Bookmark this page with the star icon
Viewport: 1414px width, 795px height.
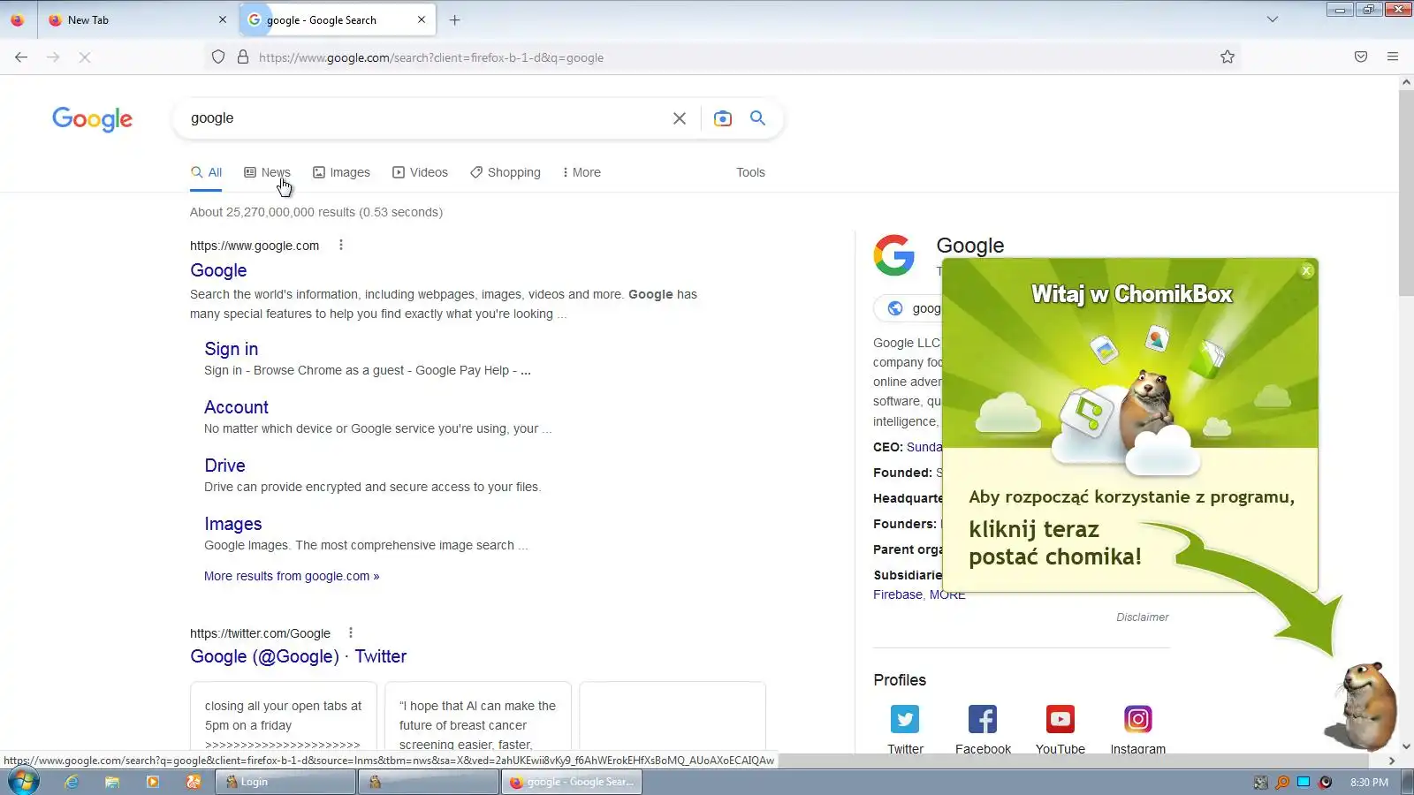(x=1228, y=57)
